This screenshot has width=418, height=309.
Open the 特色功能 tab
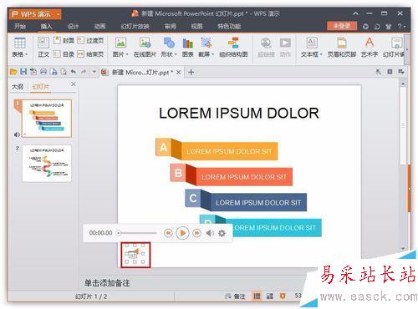pyautogui.click(x=229, y=27)
